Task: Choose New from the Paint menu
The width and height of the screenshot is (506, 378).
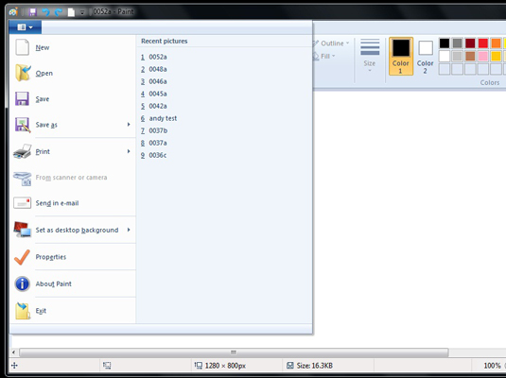Action: click(72, 47)
